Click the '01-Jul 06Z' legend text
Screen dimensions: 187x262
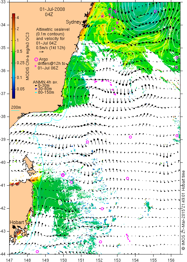(x=48, y=68)
